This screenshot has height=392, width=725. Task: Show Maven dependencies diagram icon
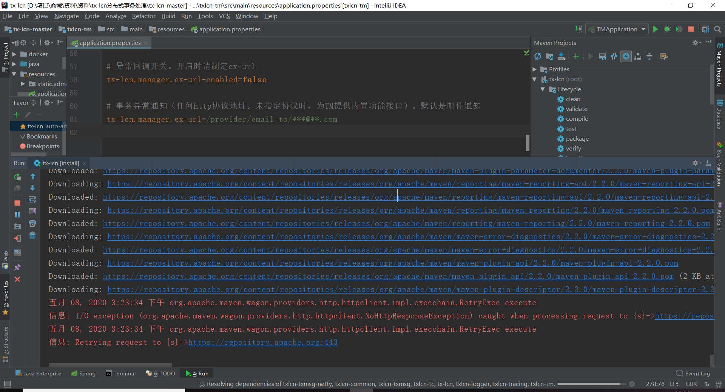pos(638,57)
